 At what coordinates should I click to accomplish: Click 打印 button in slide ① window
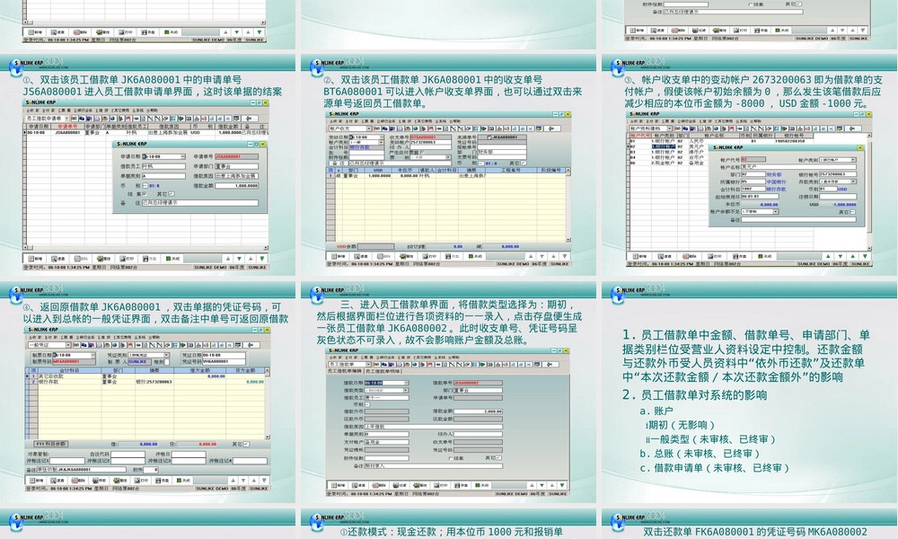click(x=127, y=259)
